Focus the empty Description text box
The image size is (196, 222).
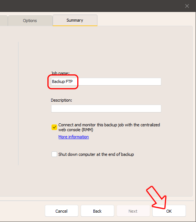(x=106, y=108)
